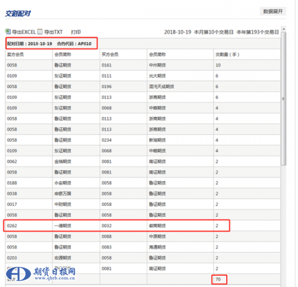
Task: Click the 买方会员 column header
Action: coord(123,55)
